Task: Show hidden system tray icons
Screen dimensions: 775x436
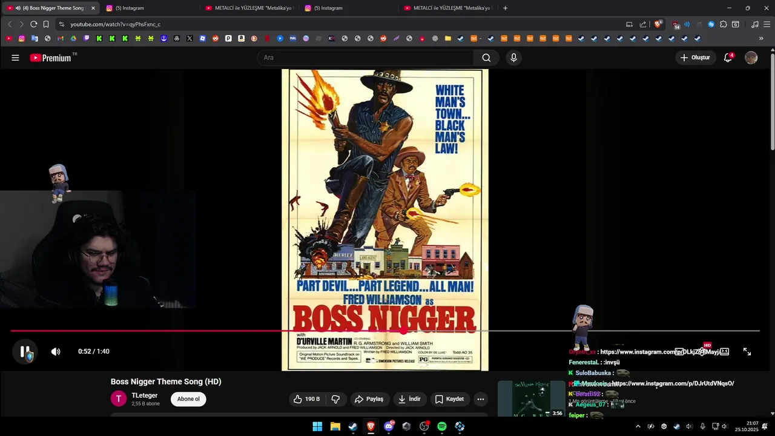Action: point(638,426)
